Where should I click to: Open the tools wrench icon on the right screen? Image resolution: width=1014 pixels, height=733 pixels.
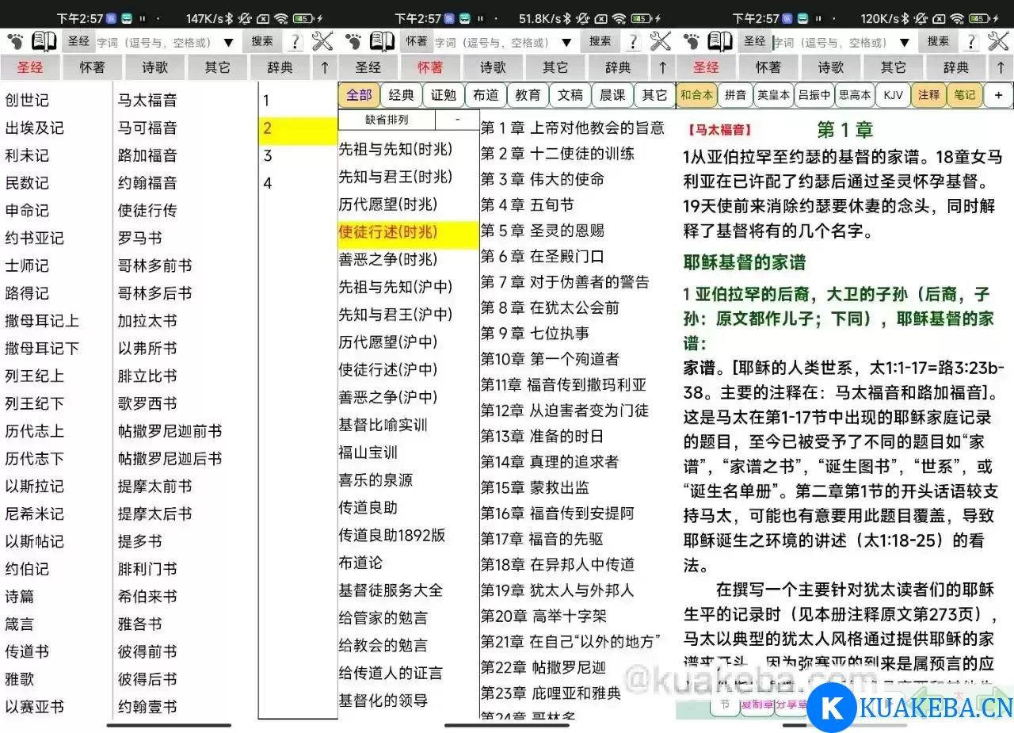(x=999, y=42)
